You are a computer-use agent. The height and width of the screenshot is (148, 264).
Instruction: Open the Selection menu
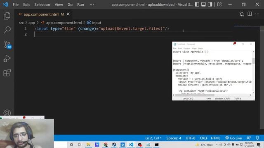[x=42, y=5]
